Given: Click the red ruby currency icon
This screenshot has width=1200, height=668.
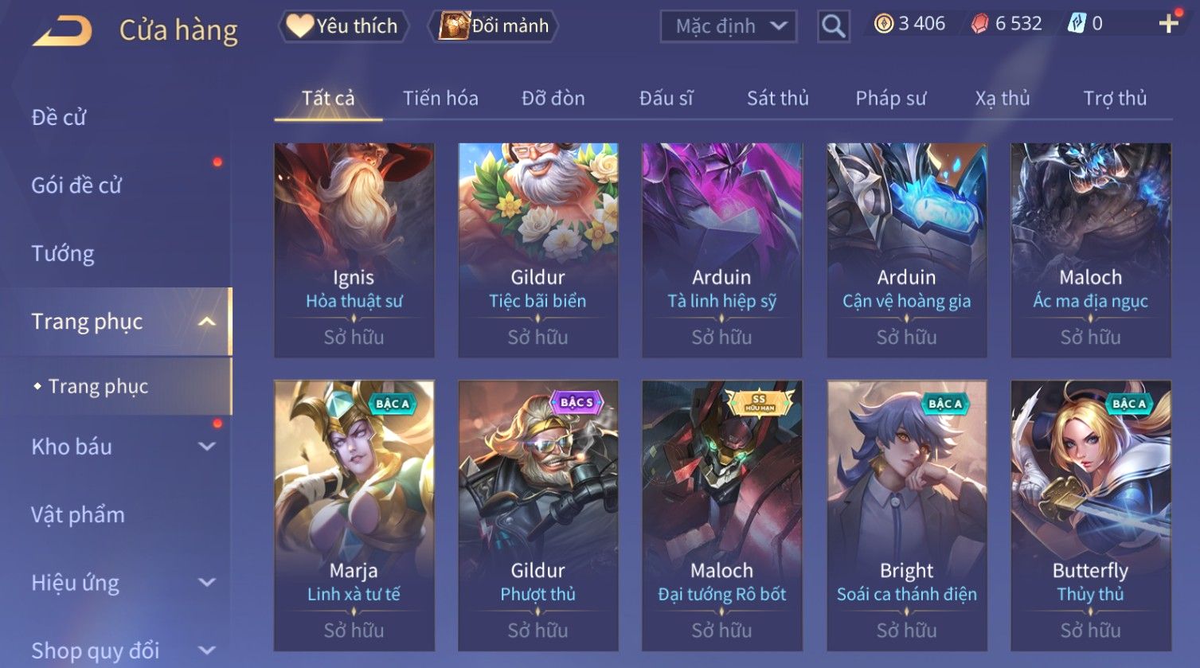Looking at the screenshot, I should point(980,24).
